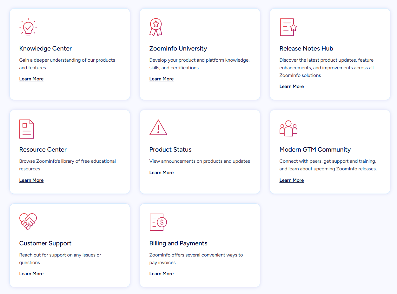Click text 'Gain a deeper understanding of our products'
Viewport: 397px width, 294px height.
coord(67,60)
